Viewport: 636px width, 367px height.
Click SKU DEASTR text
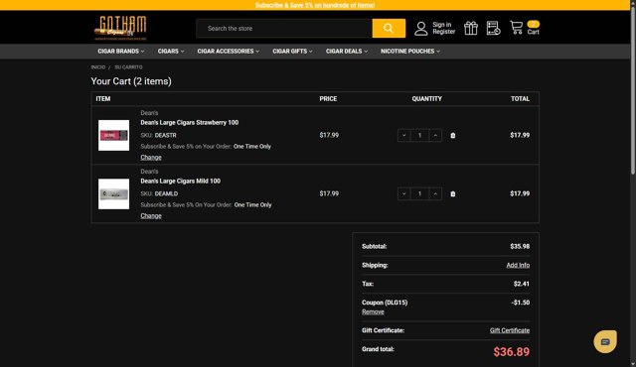point(166,136)
